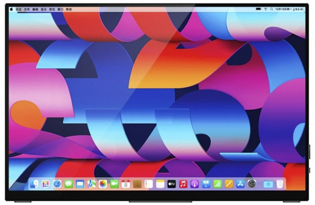Open the Mail app in dock
This screenshot has height=205, width=315.
pyautogui.click(x=80, y=184)
